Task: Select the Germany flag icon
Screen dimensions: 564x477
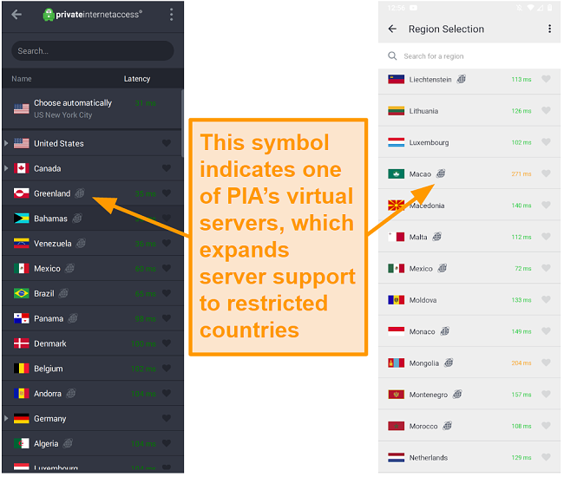Action: coord(21,418)
